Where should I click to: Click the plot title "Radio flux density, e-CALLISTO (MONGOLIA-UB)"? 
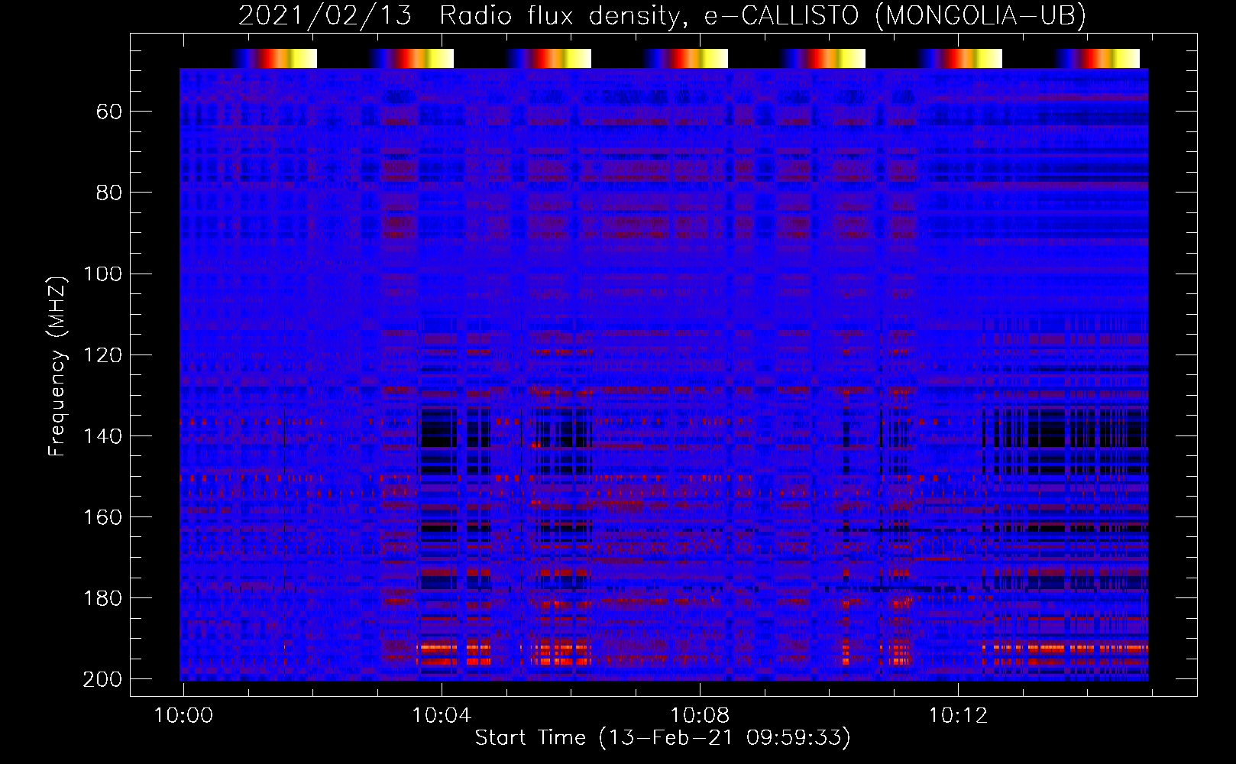[762, 16]
